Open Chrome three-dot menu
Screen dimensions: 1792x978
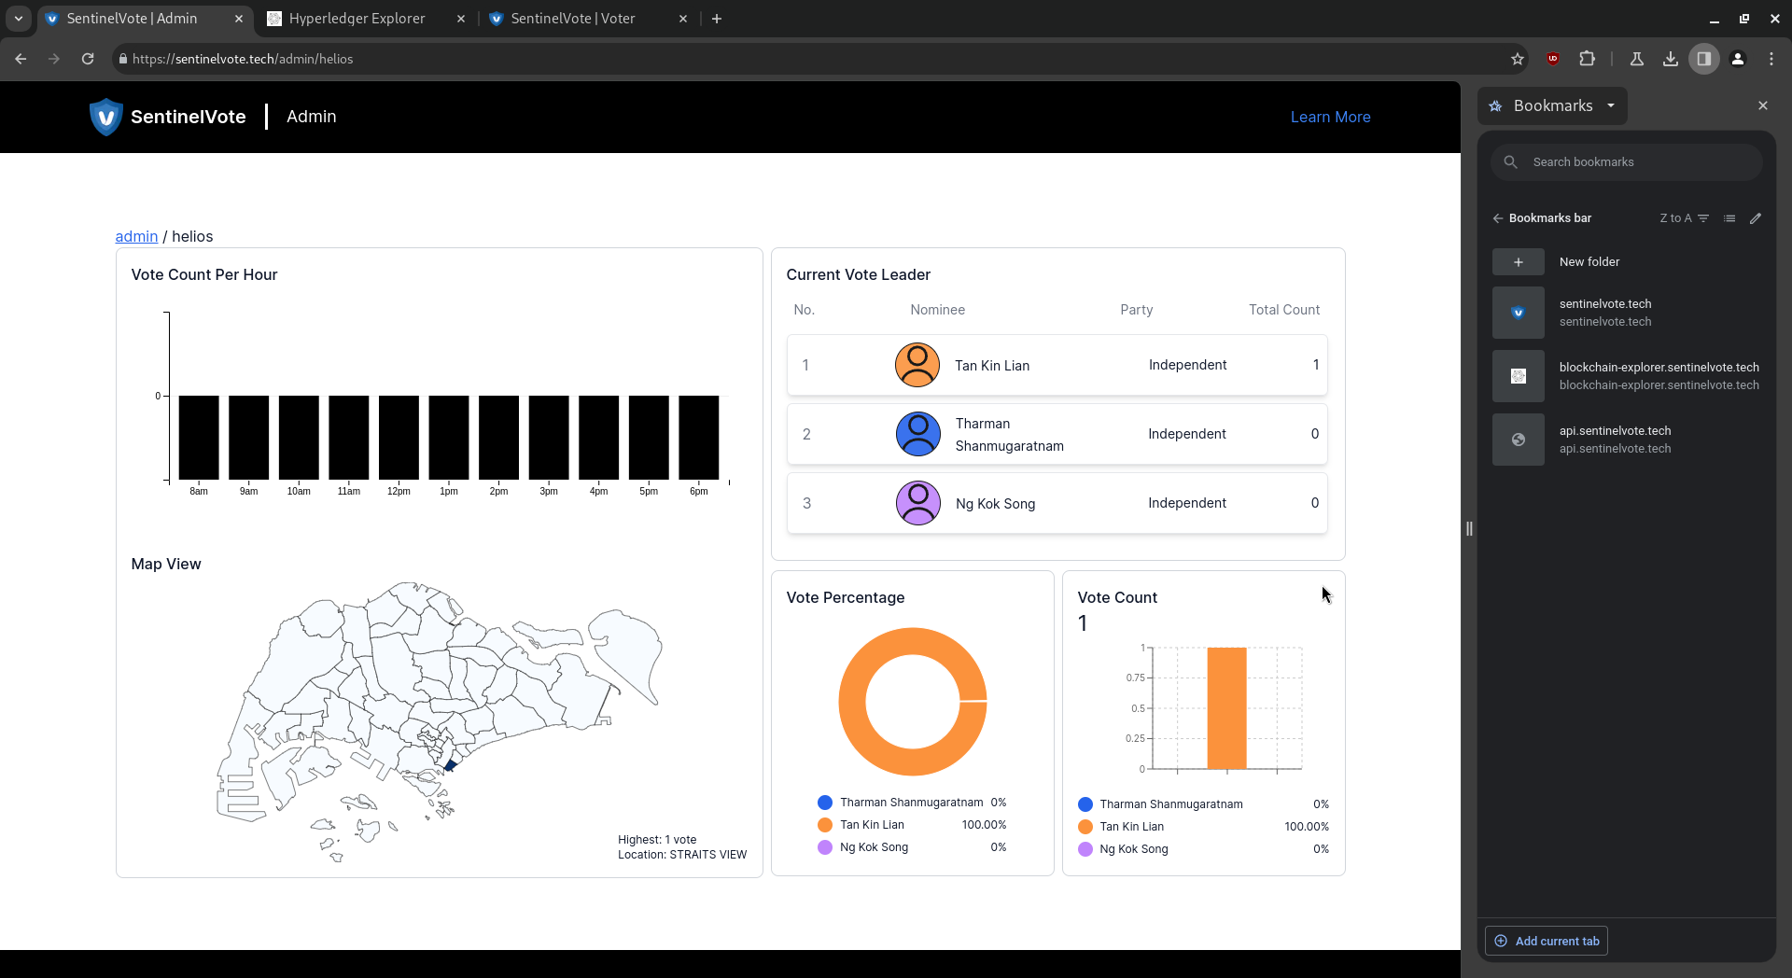(1771, 59)
